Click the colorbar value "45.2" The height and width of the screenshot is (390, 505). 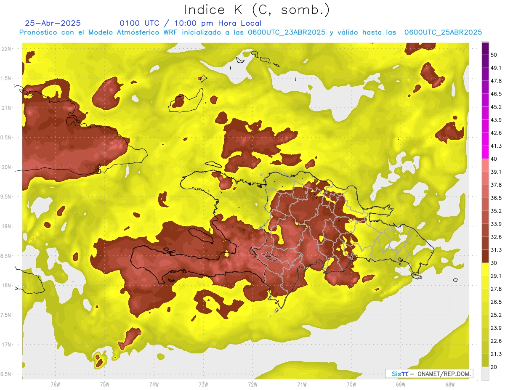tap(496, 107)
